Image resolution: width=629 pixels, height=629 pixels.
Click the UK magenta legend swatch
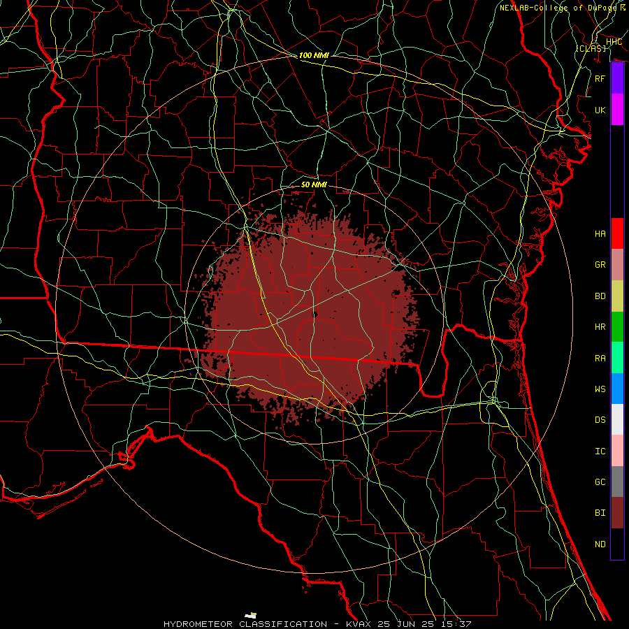[617, 110]
